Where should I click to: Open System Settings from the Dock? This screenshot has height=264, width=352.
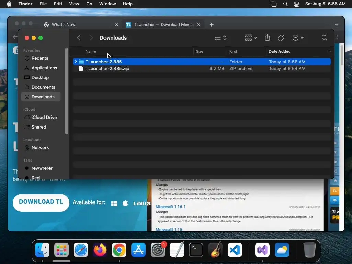158,250
